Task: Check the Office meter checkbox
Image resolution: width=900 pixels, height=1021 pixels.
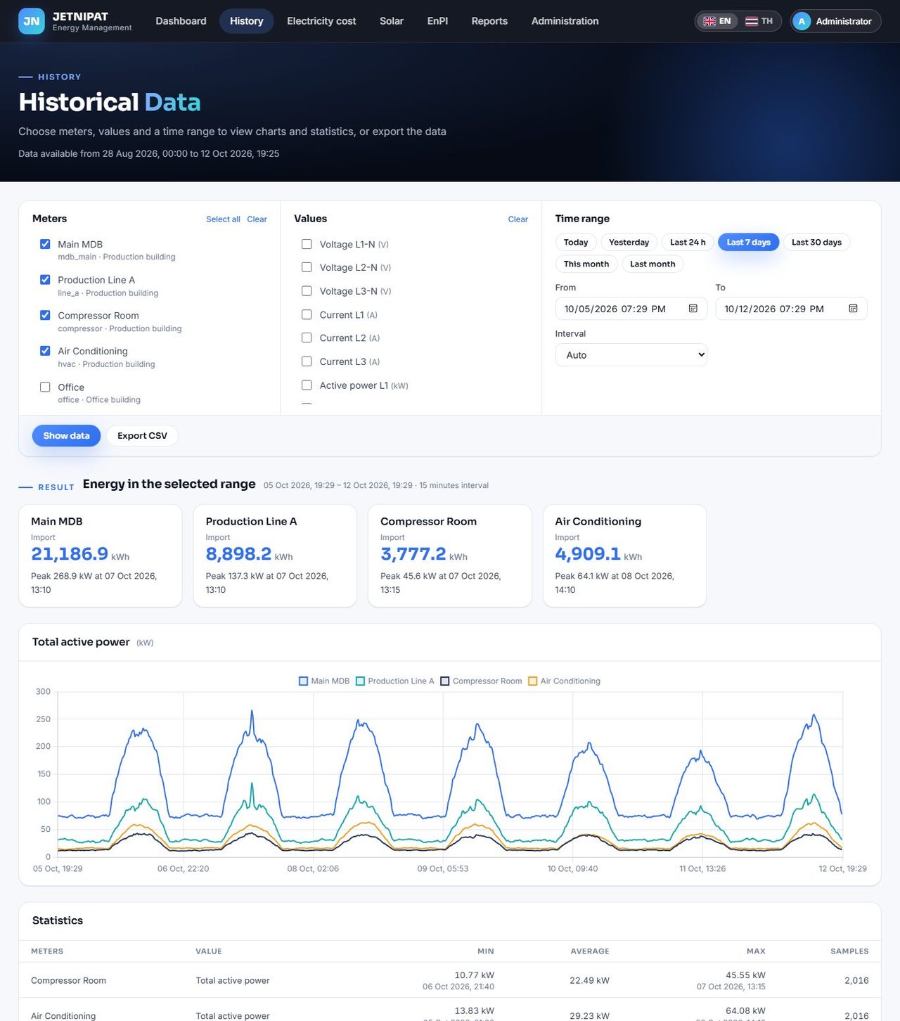Action: (45, 387)
